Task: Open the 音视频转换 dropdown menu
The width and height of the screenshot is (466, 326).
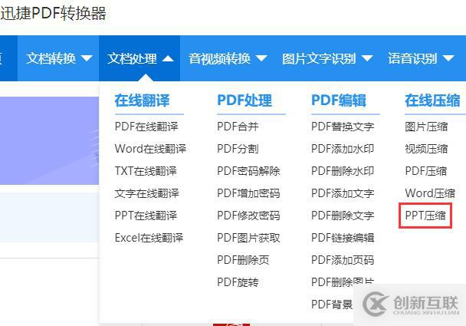Action: pyautogui.click(x=228, y=58)
